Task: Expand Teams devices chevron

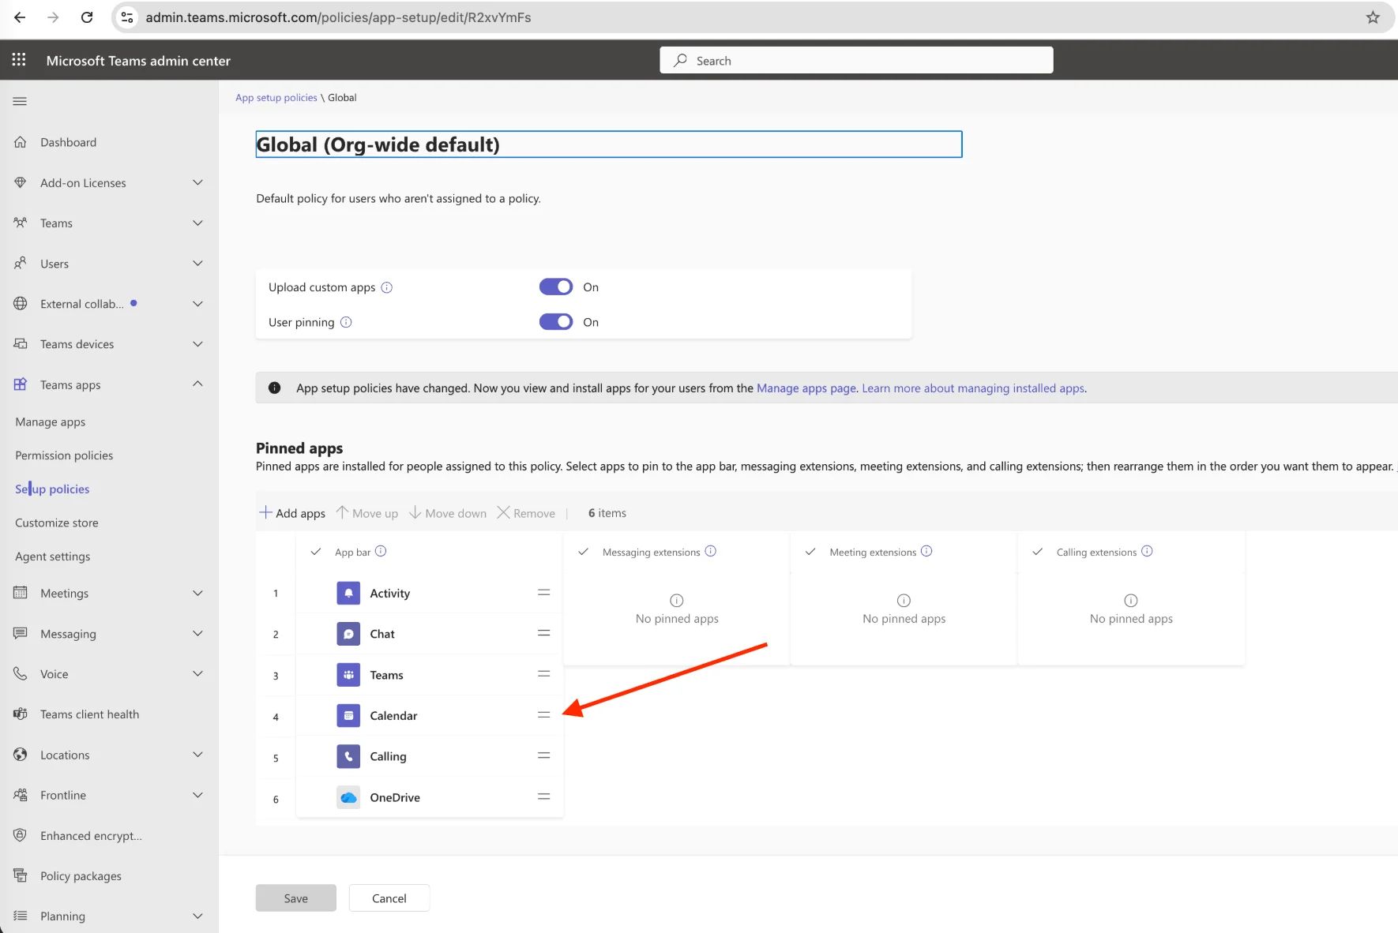Action: pyautogui.click(x=197, y=343)
